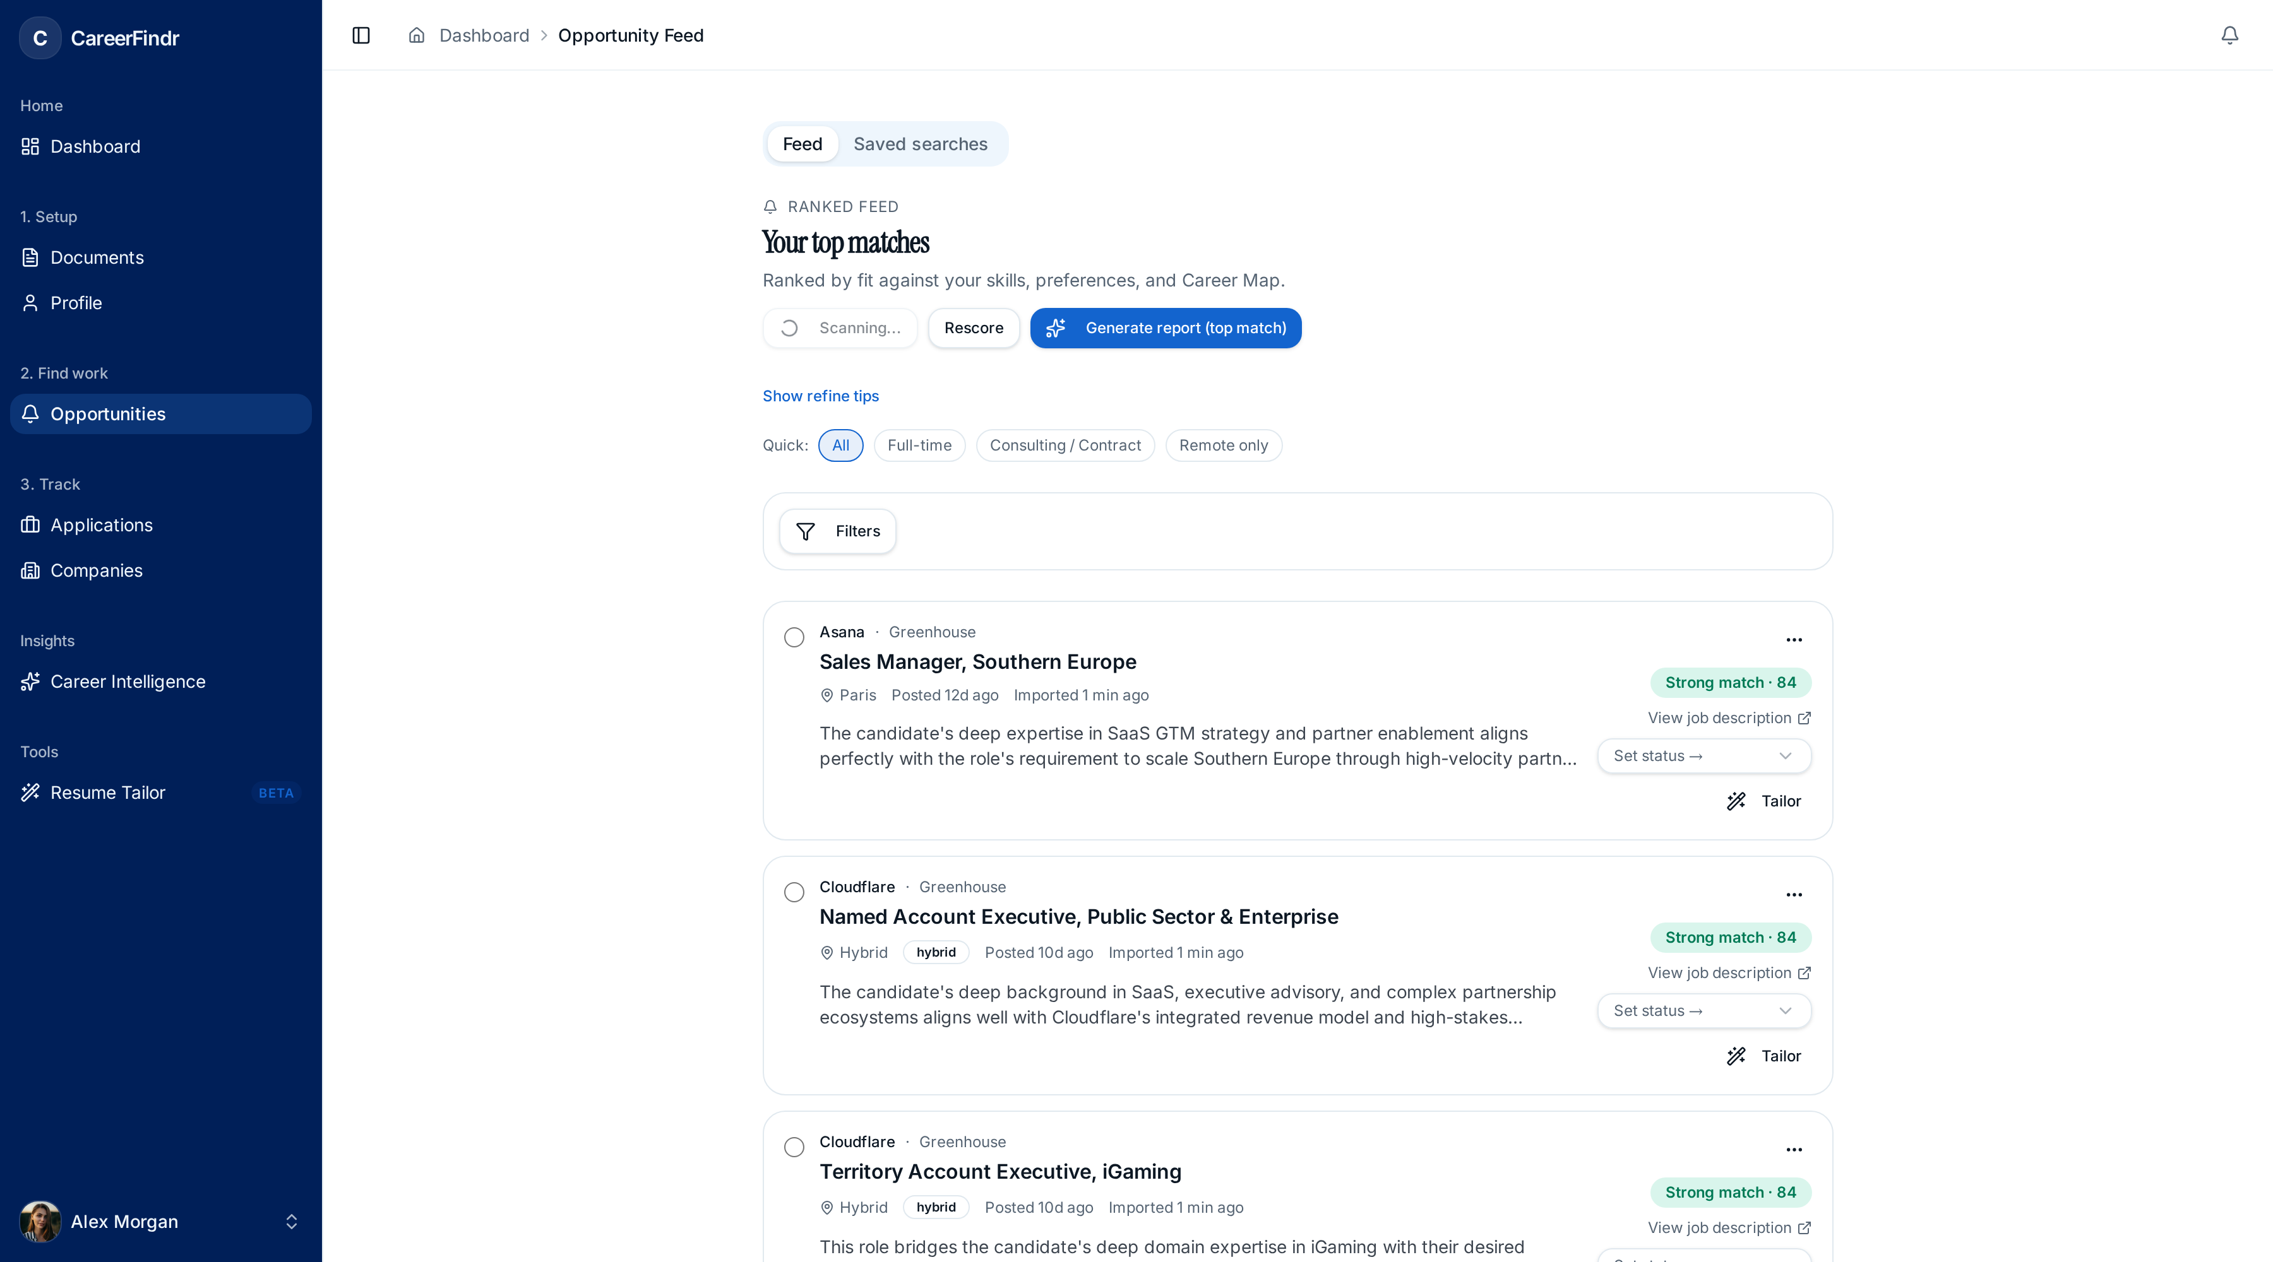Click the home icon in breadcrumb
Viewport: 2273px width, 1262px height.
417,35
